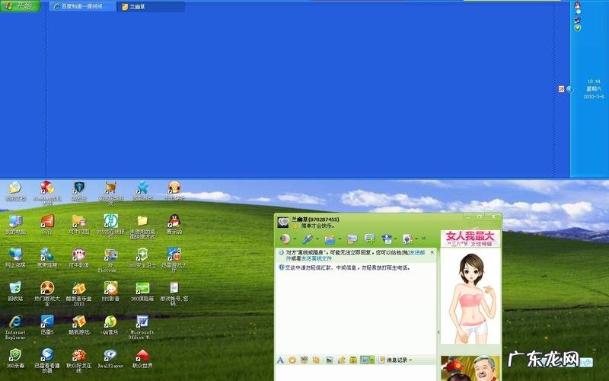Open the emoticon smiley picker in chat
The width and height of the screenshot is (609, 381).
point(292,359)
